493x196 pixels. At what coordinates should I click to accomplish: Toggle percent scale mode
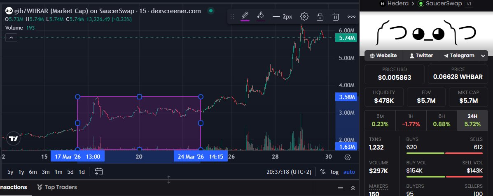(x=322, y=172)
